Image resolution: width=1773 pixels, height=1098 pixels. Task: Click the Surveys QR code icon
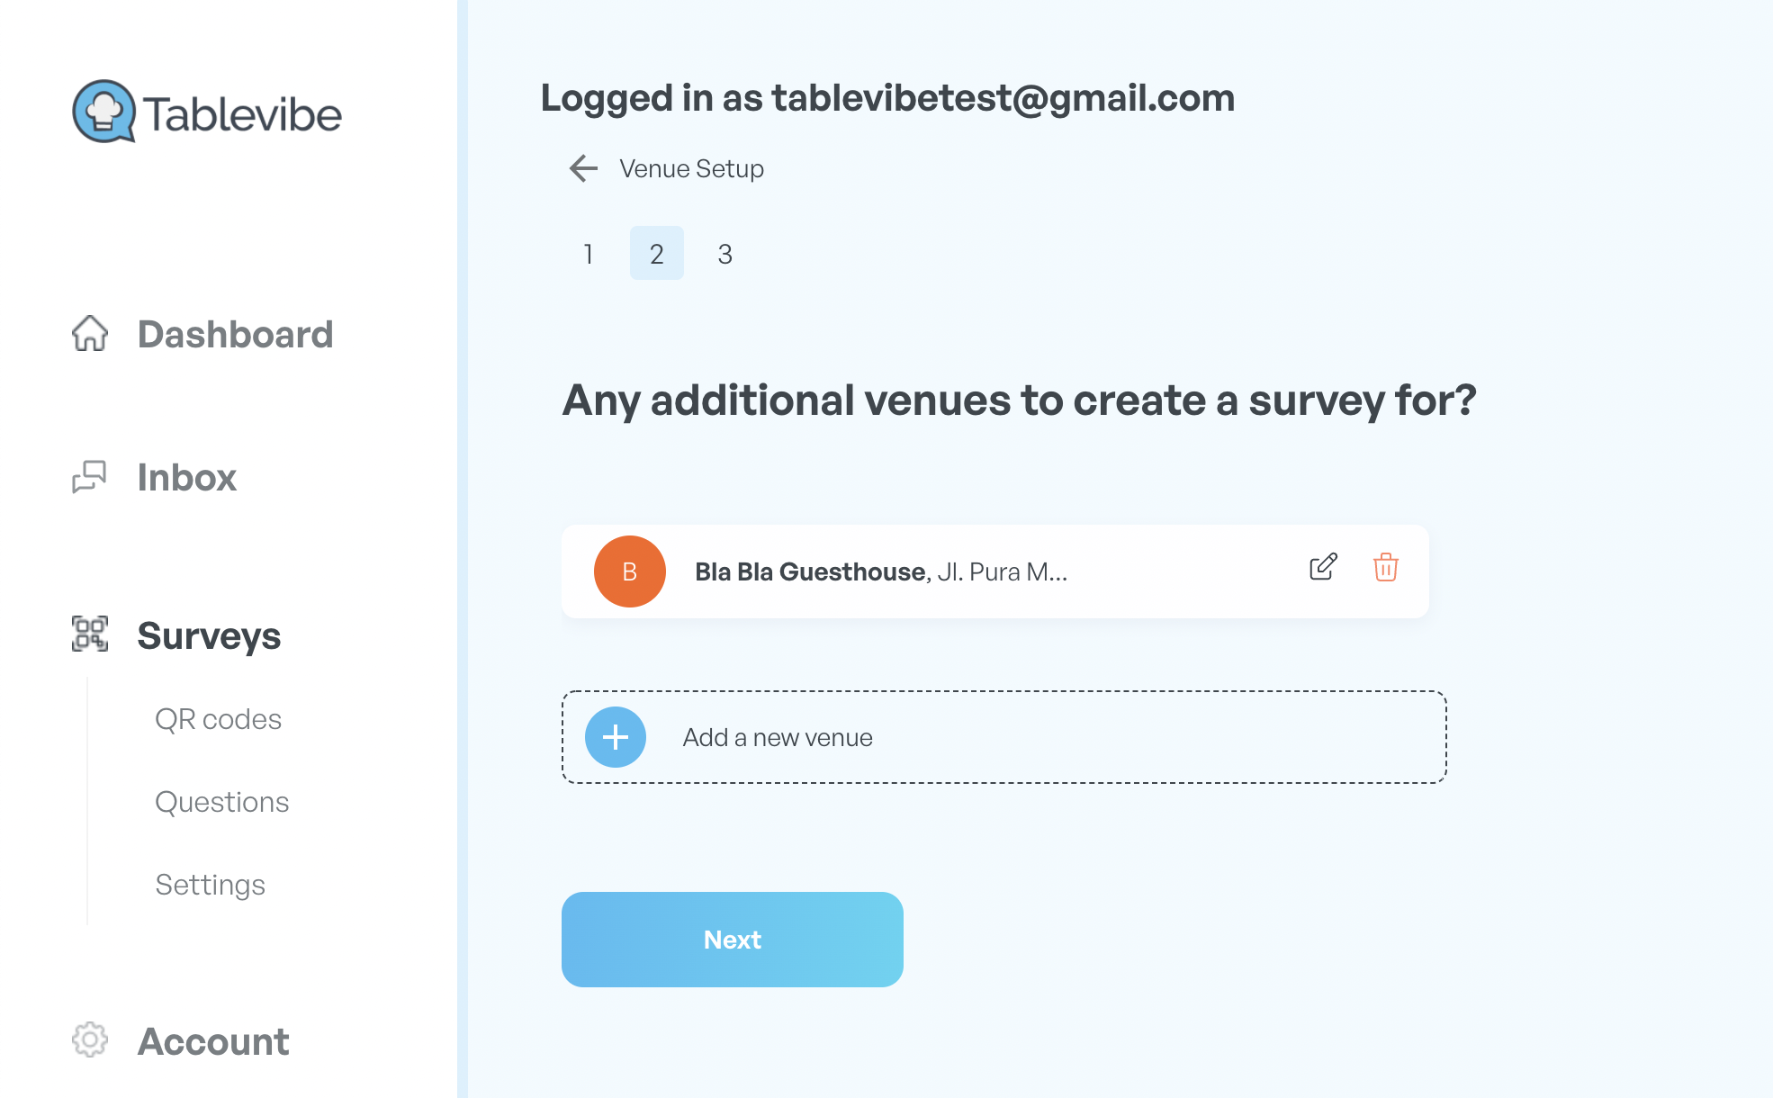tap(90, 634)
